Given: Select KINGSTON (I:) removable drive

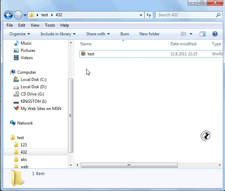Looking at the screenshot, I should click(33, 101).
